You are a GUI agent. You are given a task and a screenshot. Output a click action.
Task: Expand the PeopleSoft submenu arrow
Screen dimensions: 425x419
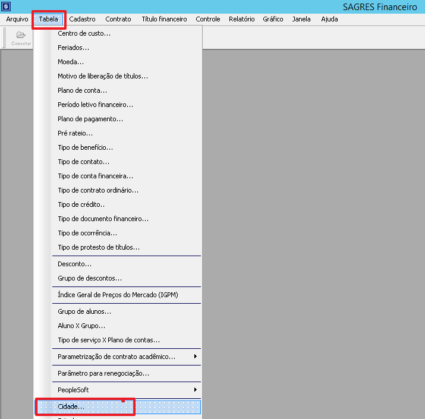[x=195, y=390]
